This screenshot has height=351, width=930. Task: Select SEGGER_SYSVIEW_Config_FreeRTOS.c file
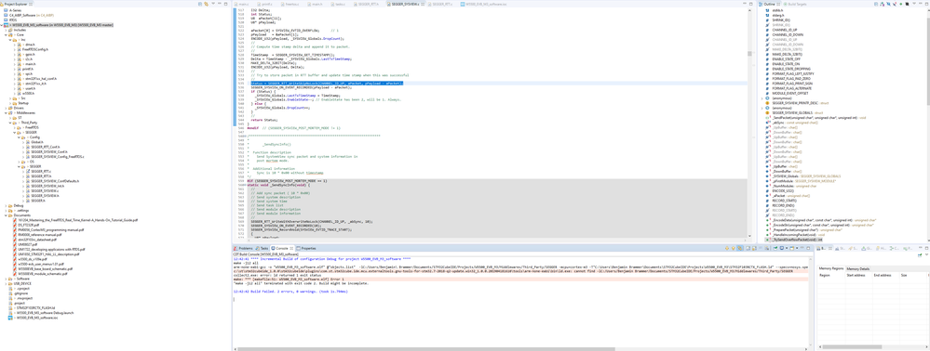click(57, 156)
